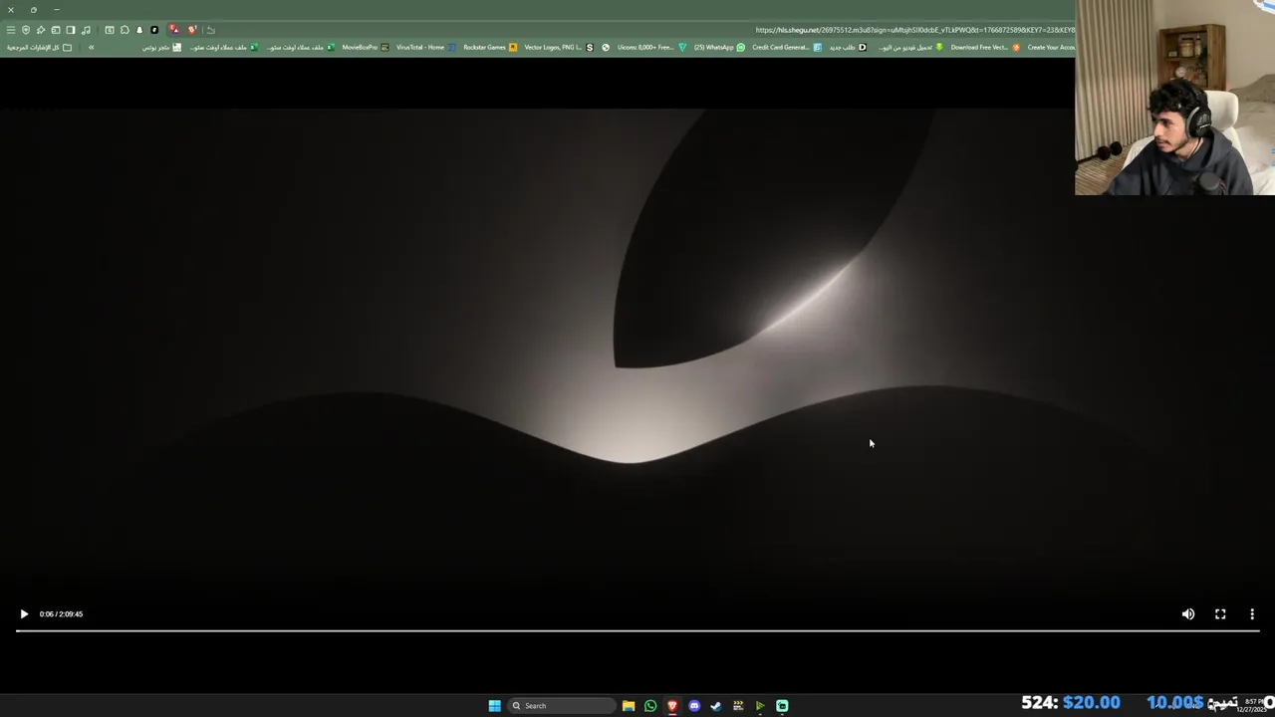The width and height of the screenshot is (1275, 717).
Task: Open WhatsApp from the taskbar
Action: [650, 706]
